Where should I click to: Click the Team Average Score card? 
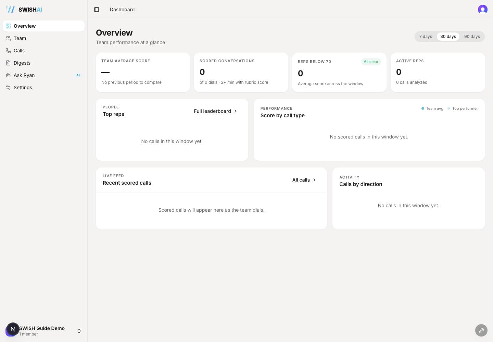[143, 72]
